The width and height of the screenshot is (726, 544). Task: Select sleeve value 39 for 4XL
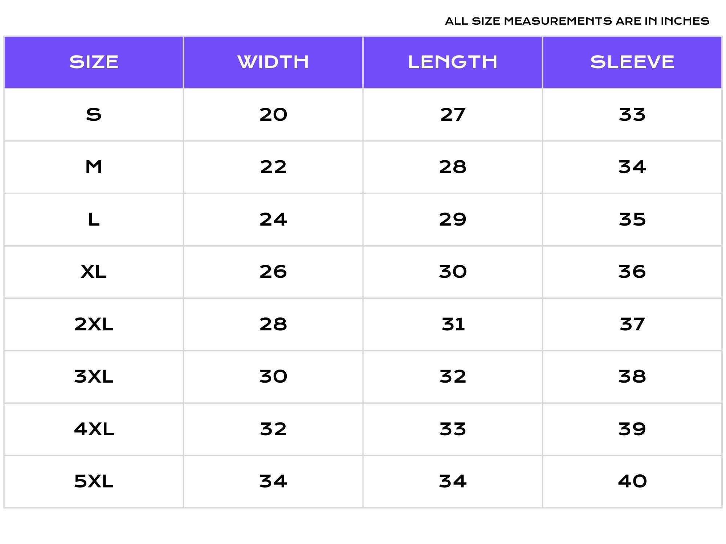point(632,429)
